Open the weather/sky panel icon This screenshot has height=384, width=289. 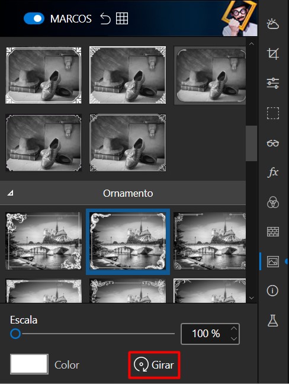click(272, 24)
